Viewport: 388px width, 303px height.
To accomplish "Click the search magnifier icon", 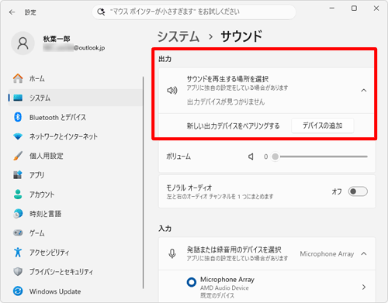I will click(101, 12).
